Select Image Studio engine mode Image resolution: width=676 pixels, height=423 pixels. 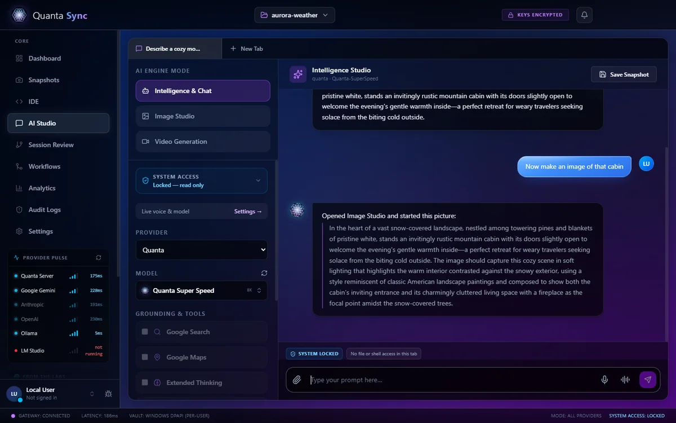click(203, 116)
